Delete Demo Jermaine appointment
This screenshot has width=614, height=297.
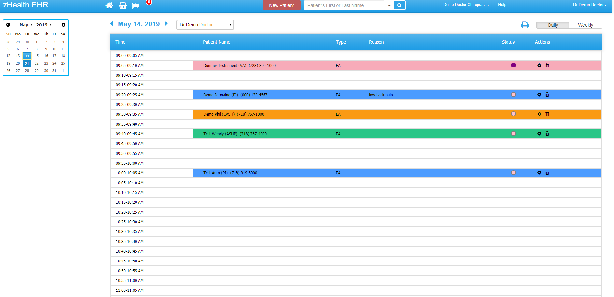click(x=547, y=95)
